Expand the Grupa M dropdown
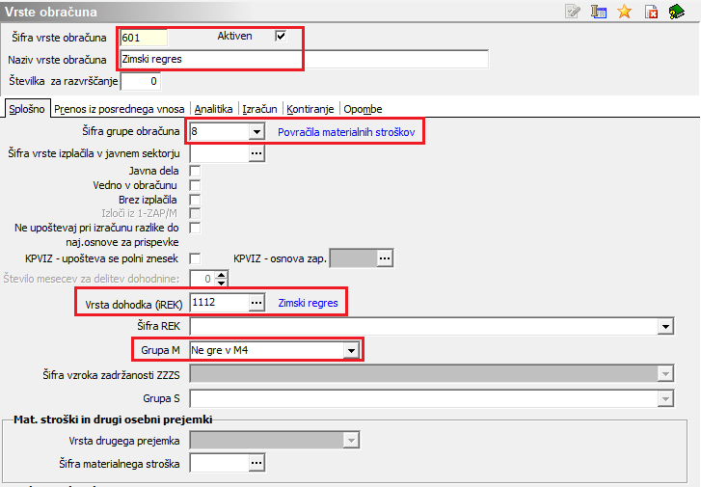 351,350
